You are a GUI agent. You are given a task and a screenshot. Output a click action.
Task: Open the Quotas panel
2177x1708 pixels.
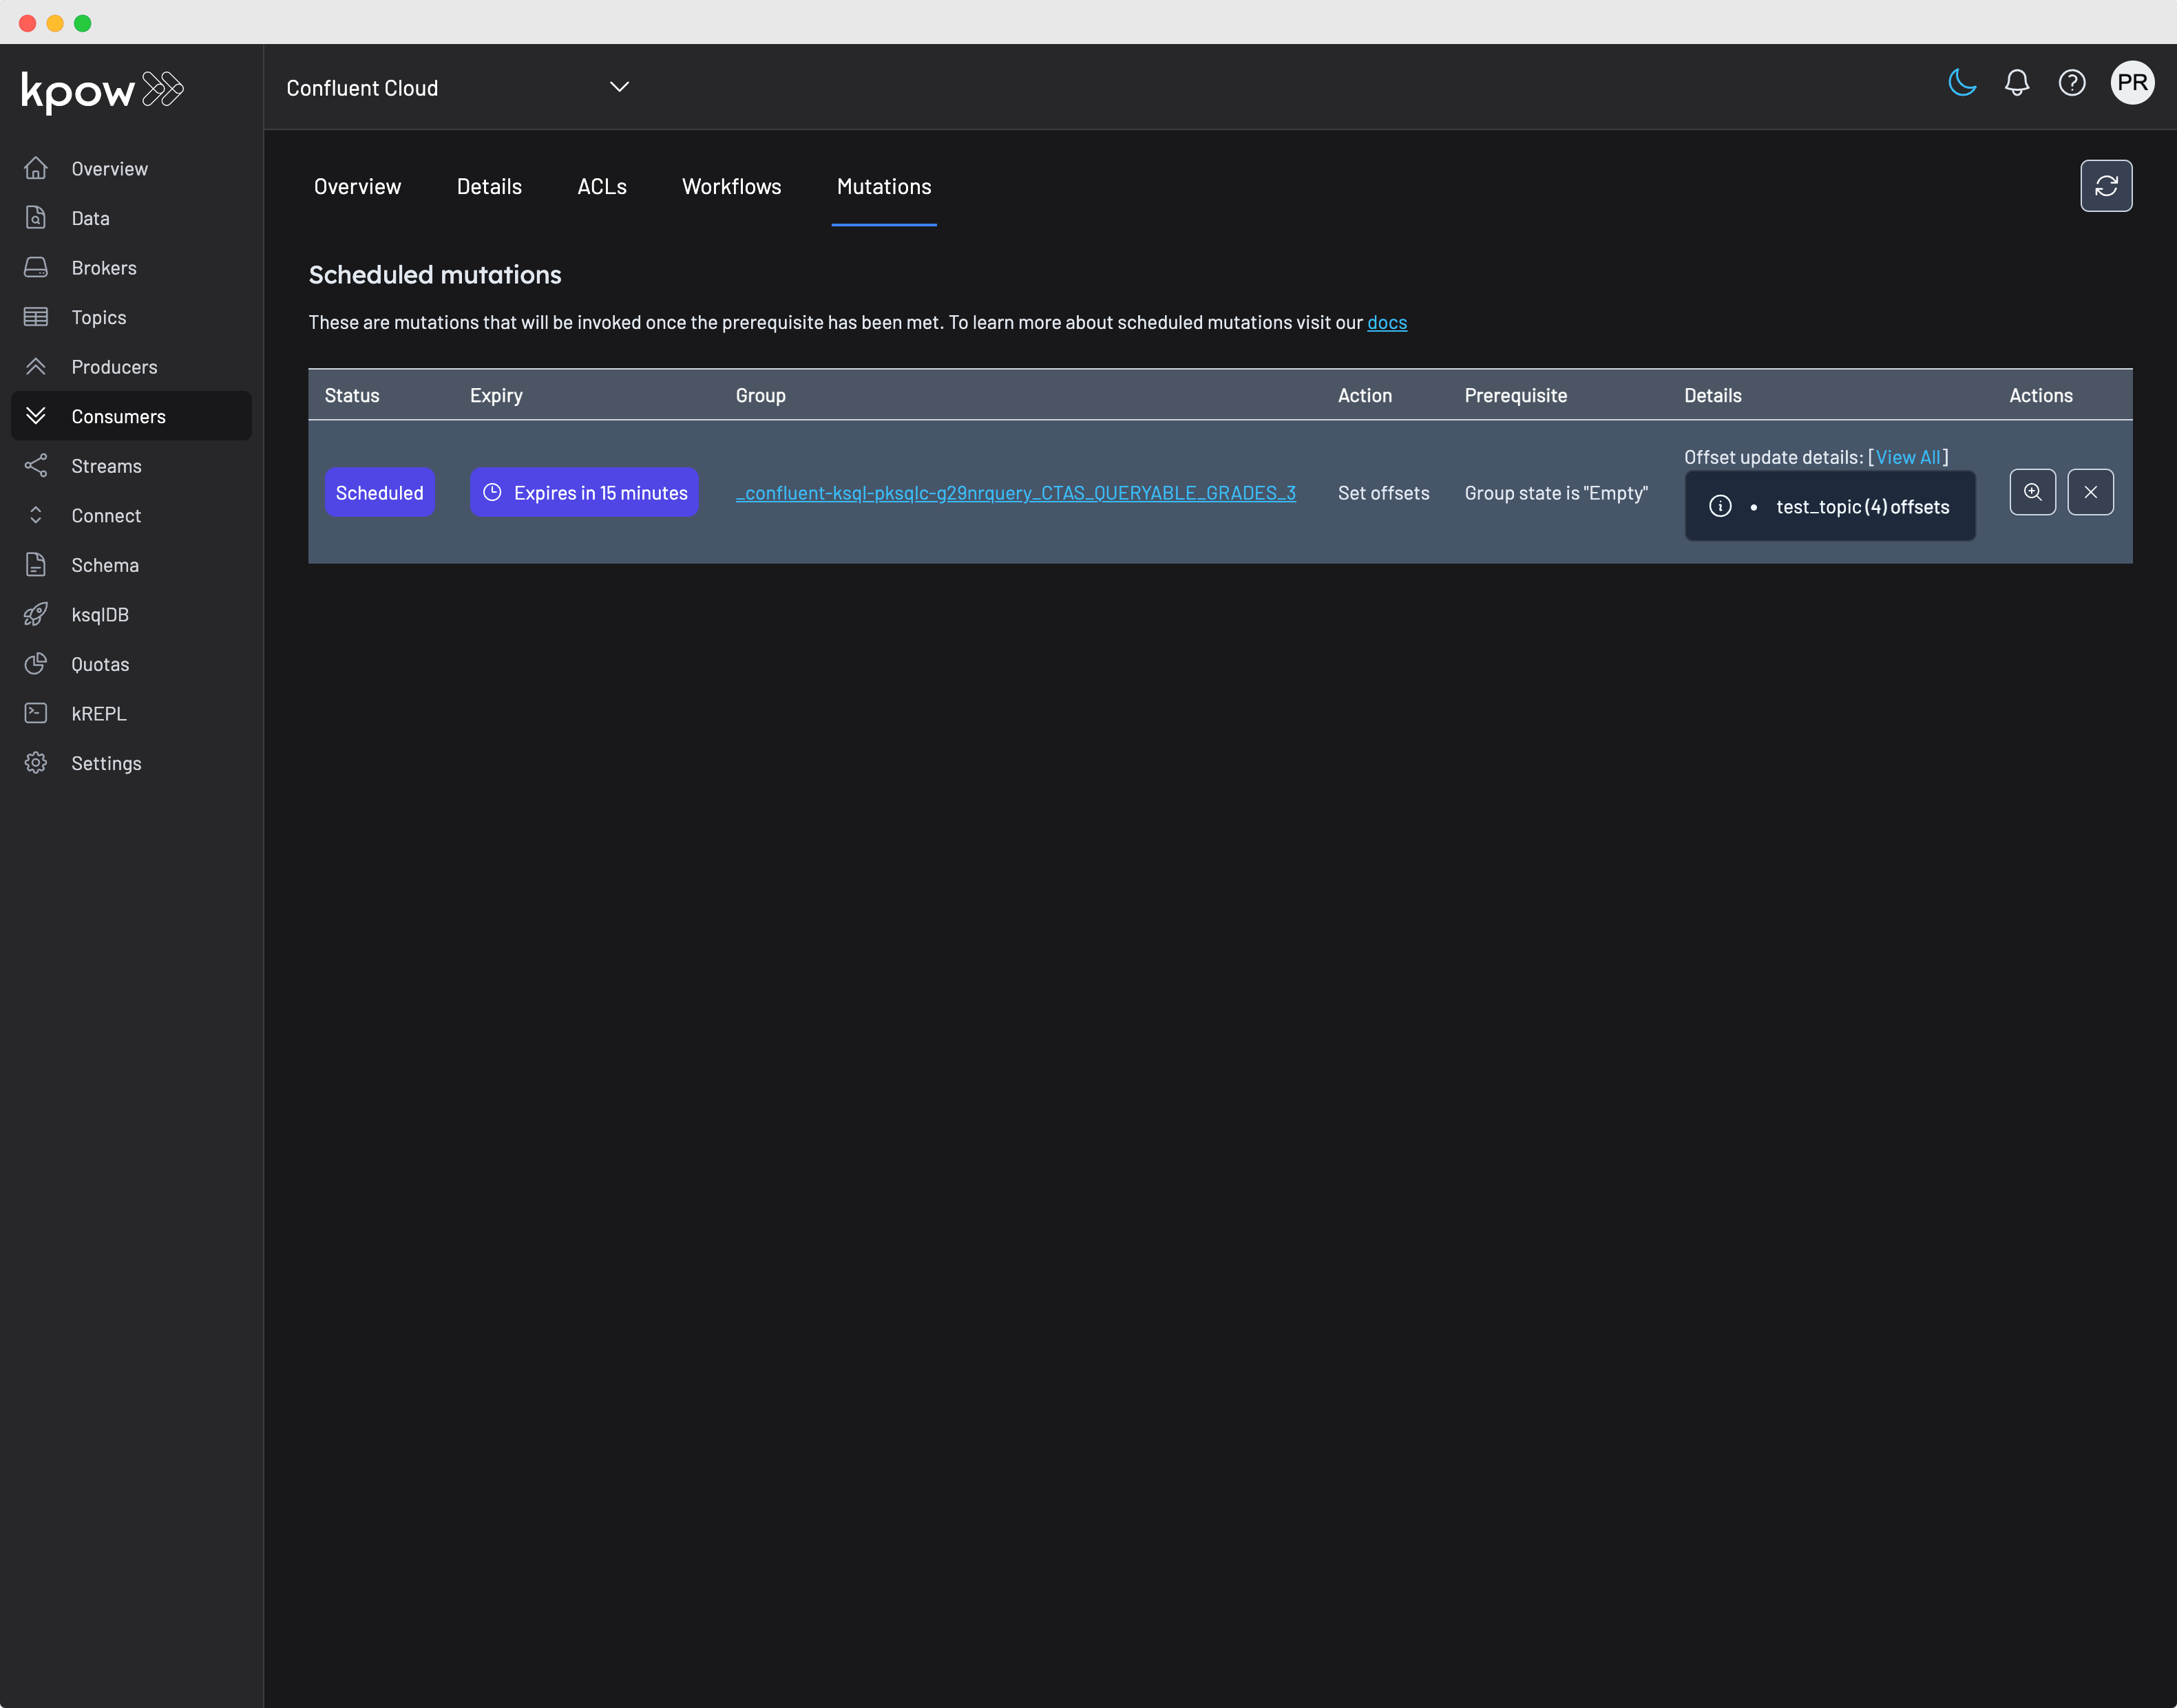[100, 663]
